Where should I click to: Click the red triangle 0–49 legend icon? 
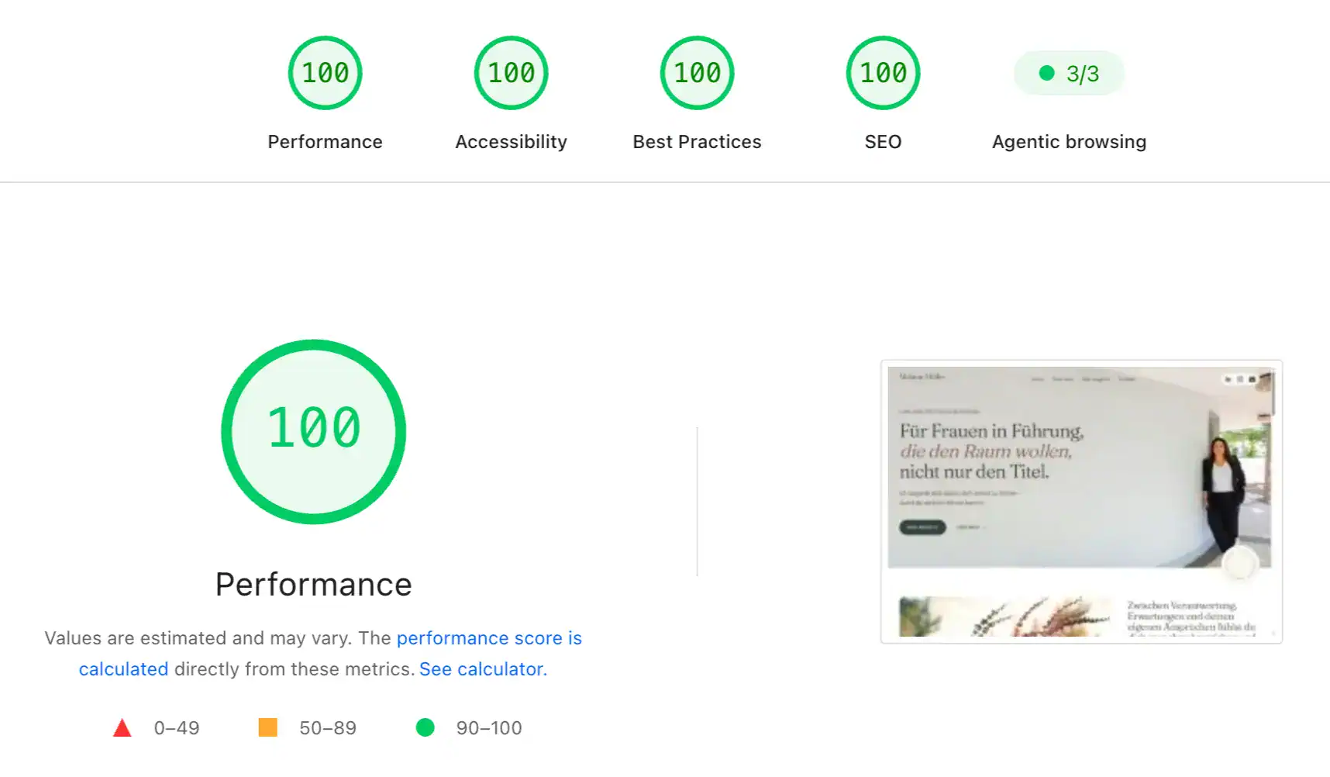[122, 728]
